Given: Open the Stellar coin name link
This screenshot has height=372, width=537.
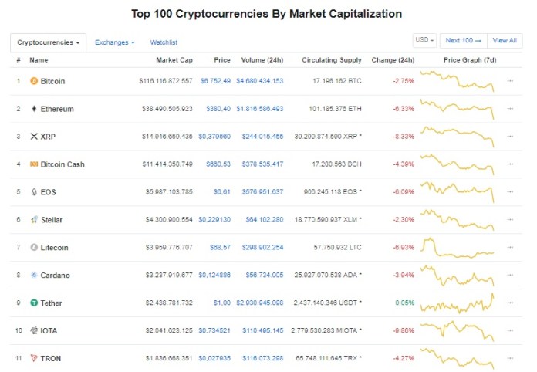Looking at the screenshot, I should point(52,219).
